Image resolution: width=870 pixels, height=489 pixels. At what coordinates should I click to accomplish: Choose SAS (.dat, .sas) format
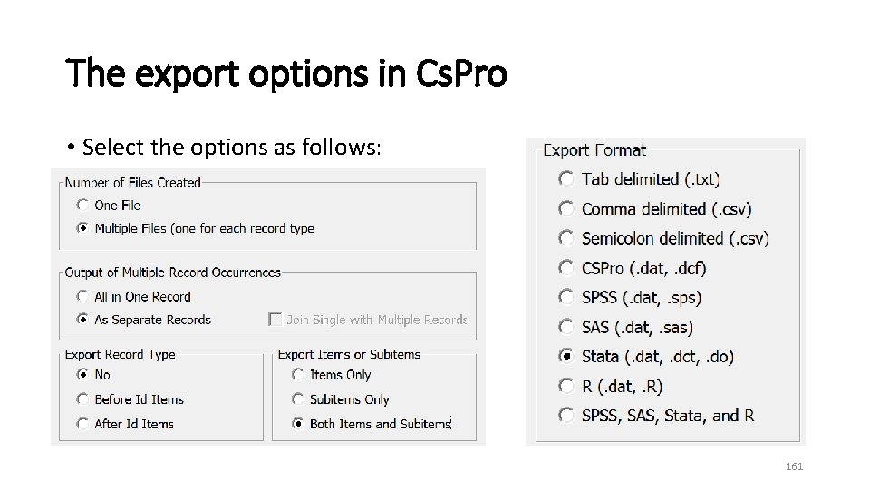(x=566, y=327)
